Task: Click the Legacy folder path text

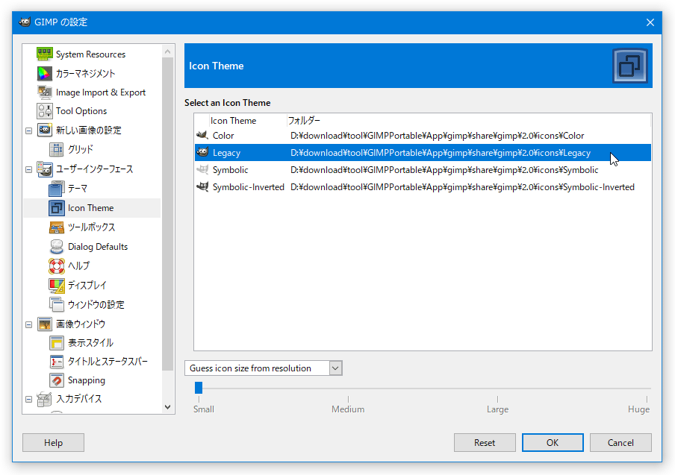Action: pyautogui.click(x=441, y=153)
